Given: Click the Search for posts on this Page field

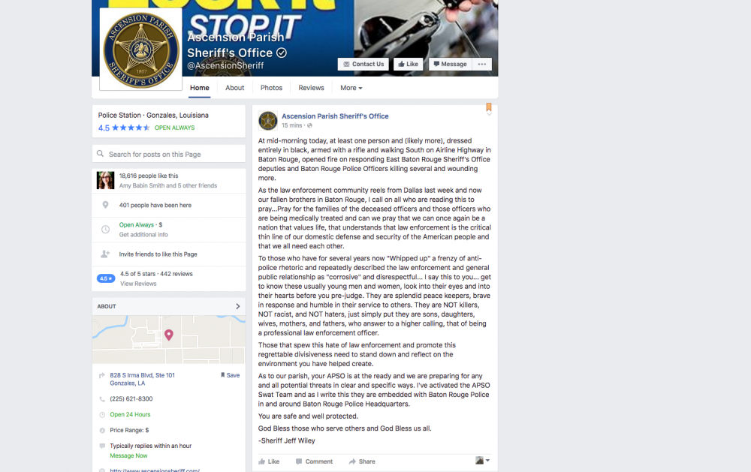Looking at the screenshot, I should (x=168, y=154).
